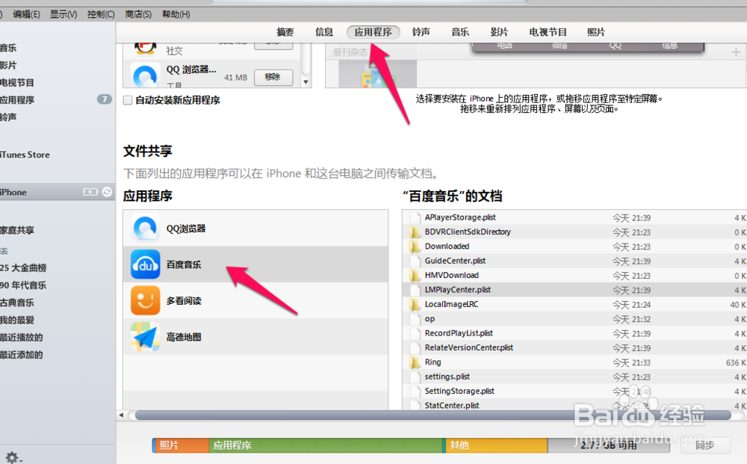Viewport: 747px width, 464px height.
Task: Open 最近添加的 playlist
Action: (22, 354)
